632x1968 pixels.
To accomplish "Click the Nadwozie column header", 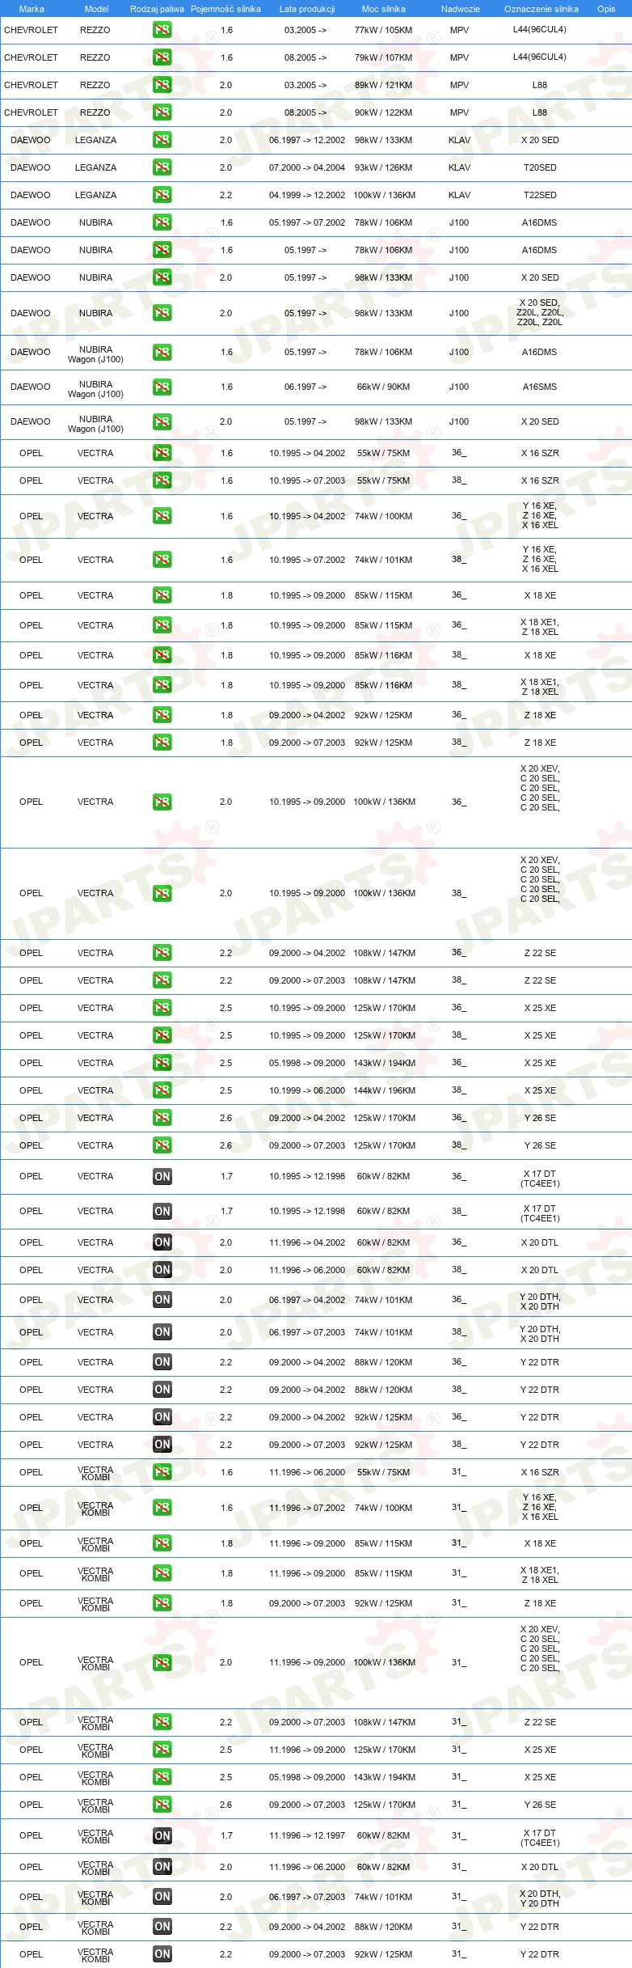I will tap(460, 9).
